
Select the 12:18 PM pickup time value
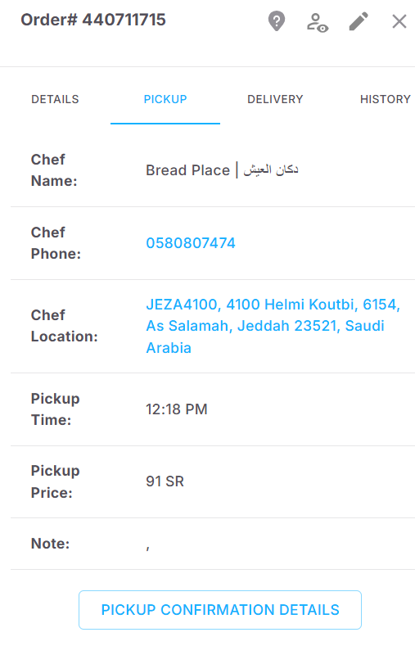pos(177,409)
